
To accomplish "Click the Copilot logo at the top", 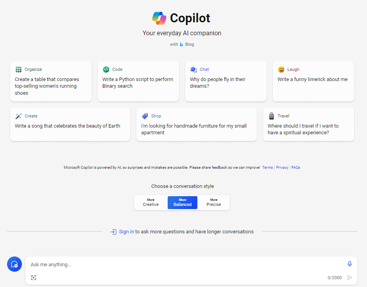I will (x=159, y=18).
